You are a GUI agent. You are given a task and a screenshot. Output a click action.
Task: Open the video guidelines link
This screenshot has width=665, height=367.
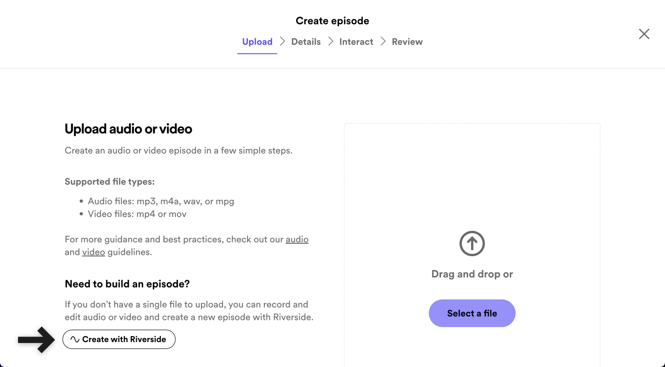click(x=93, y=252)
